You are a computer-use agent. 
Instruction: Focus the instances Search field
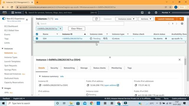tap(80, 24)
